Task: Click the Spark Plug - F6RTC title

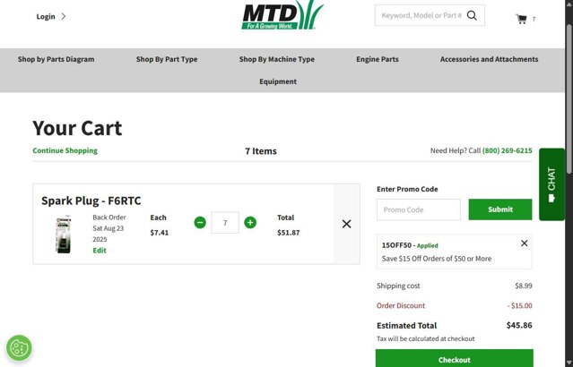Action: [91, 201]
